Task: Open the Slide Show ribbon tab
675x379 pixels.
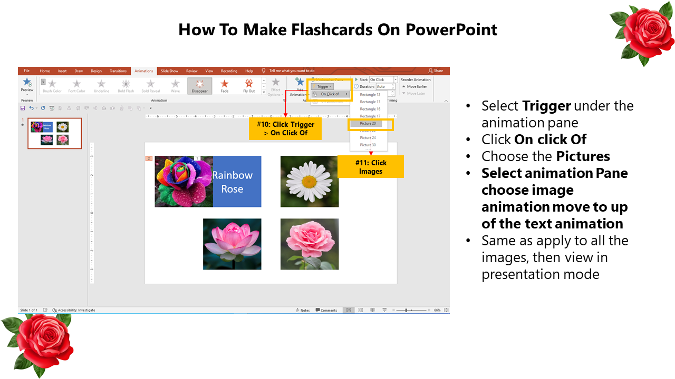Action: pos(170,71)
